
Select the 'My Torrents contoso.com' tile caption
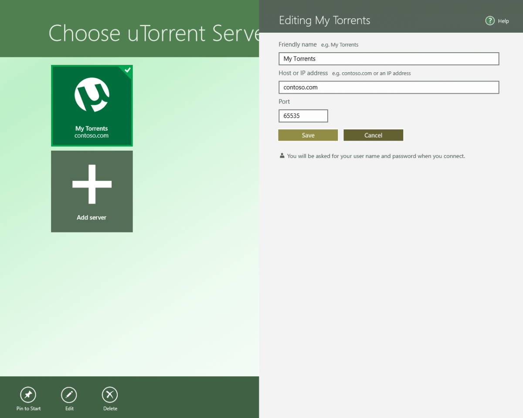click(x=92, y=132)
